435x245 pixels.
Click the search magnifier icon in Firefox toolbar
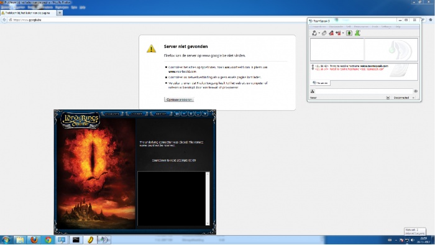423,20
